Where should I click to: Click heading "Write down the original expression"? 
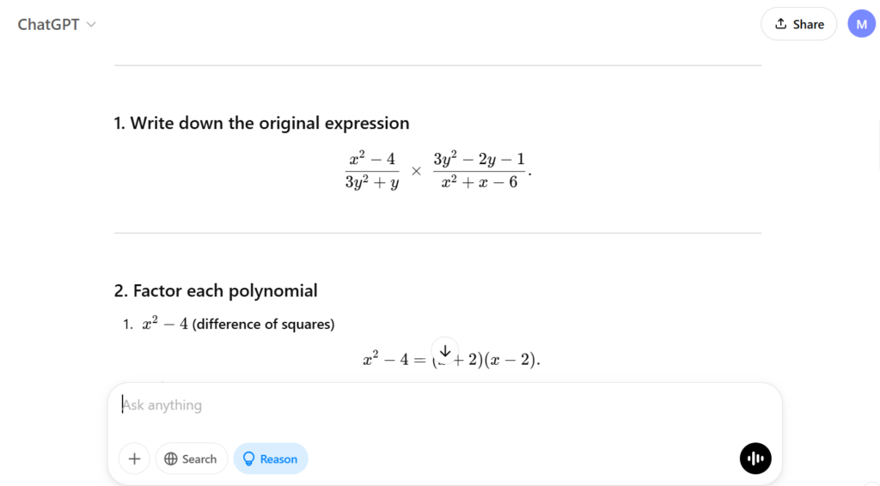pos(261,123)
